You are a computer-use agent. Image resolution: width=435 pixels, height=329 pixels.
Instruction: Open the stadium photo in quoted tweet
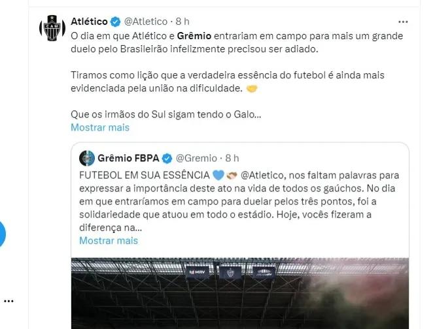240,293
